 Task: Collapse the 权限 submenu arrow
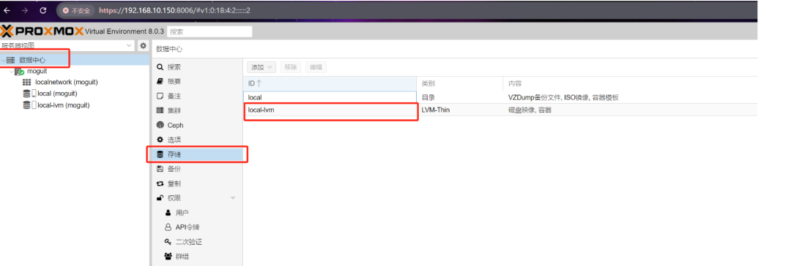click(x=233, y=198)
